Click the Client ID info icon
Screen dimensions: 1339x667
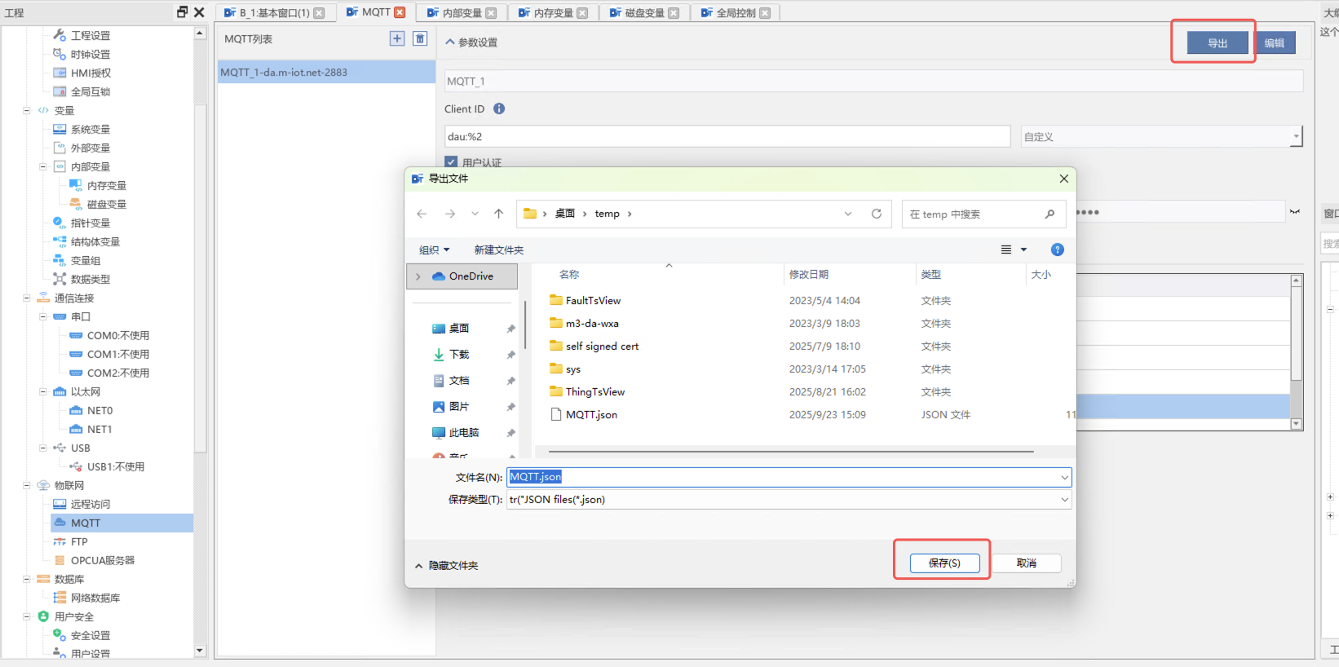coord(499,108)
